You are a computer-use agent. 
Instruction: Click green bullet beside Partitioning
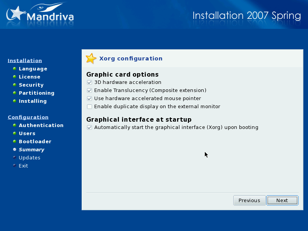coord(15,93)
